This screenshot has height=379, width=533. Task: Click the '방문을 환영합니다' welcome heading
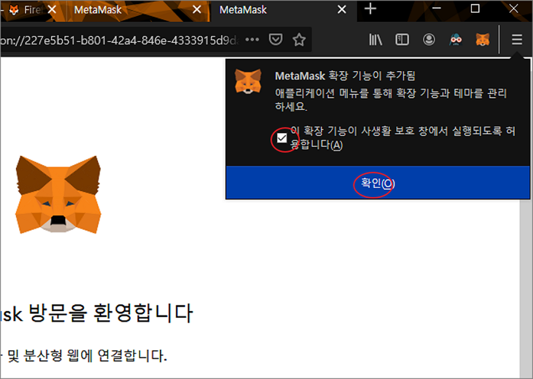click(111, 313)
